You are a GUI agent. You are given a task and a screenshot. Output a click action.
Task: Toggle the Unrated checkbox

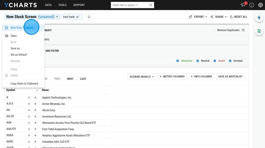tap(230, 61)
